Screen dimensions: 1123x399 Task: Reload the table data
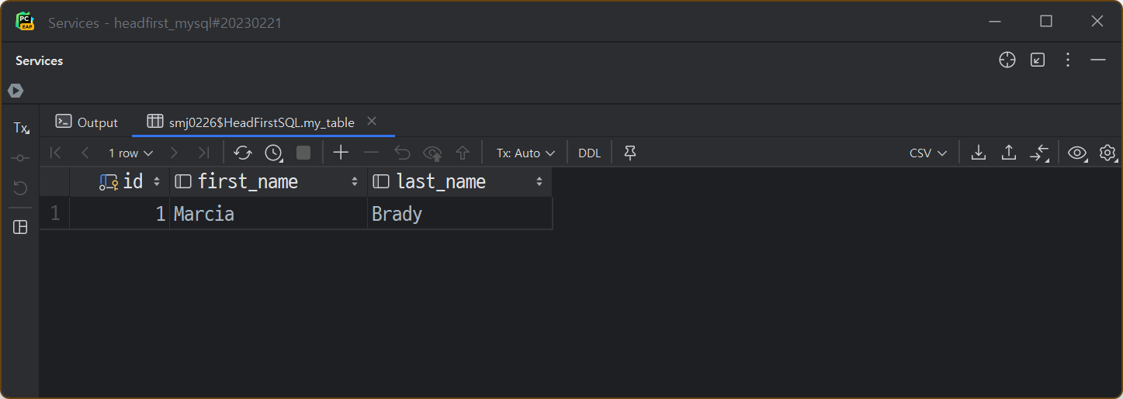243,153
